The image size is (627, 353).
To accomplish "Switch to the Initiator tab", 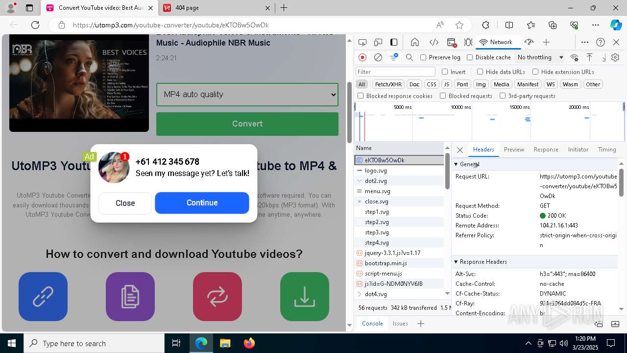I will coord(578,150).
